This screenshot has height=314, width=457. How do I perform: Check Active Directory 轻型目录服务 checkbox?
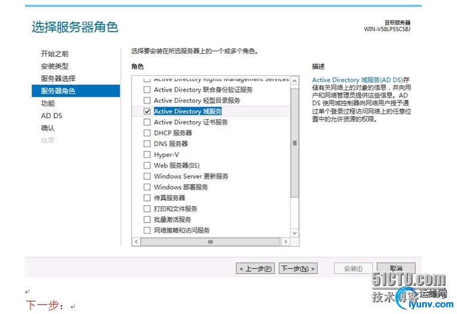147,100
